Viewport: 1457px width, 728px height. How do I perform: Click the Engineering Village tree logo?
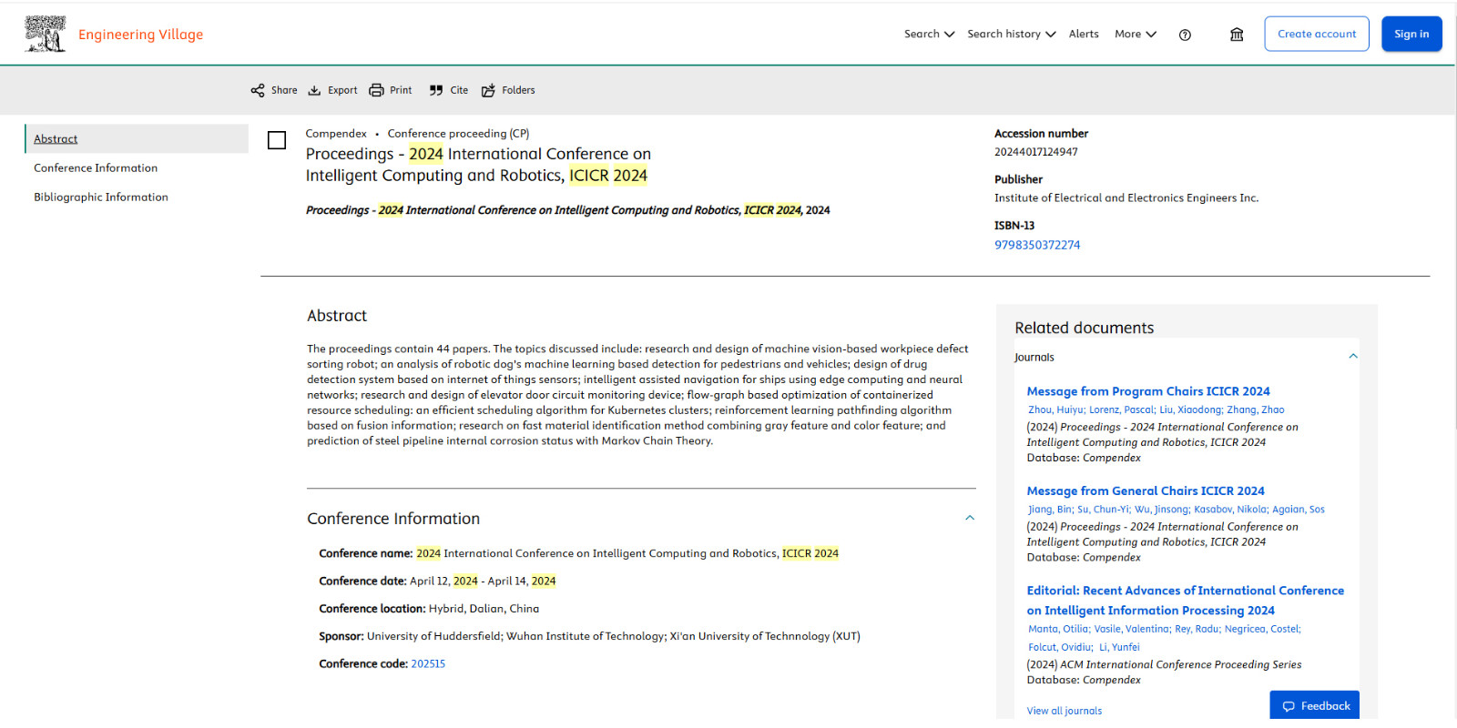pos(45,34)
